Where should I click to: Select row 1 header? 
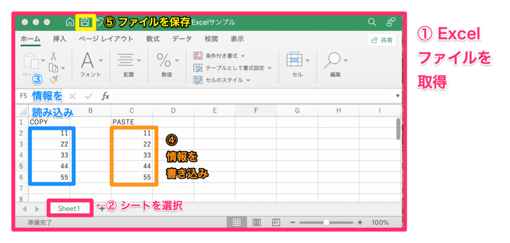click(x=21, y=122)
